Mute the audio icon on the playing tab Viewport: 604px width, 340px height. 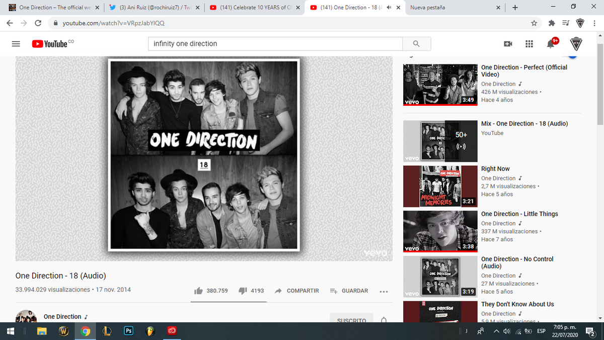pos(389,8)
